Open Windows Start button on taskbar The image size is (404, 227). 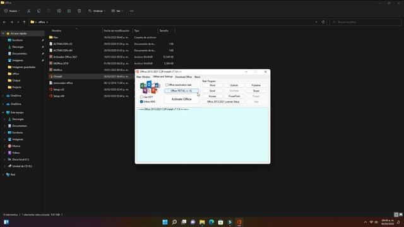165,222
